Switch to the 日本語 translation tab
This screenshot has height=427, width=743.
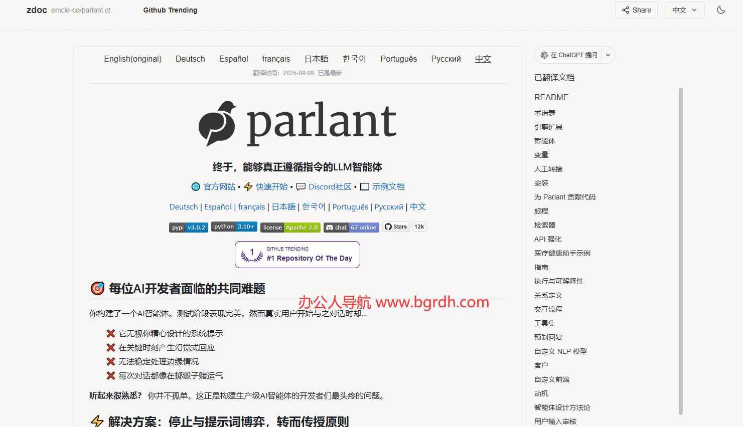pos(316,59)
